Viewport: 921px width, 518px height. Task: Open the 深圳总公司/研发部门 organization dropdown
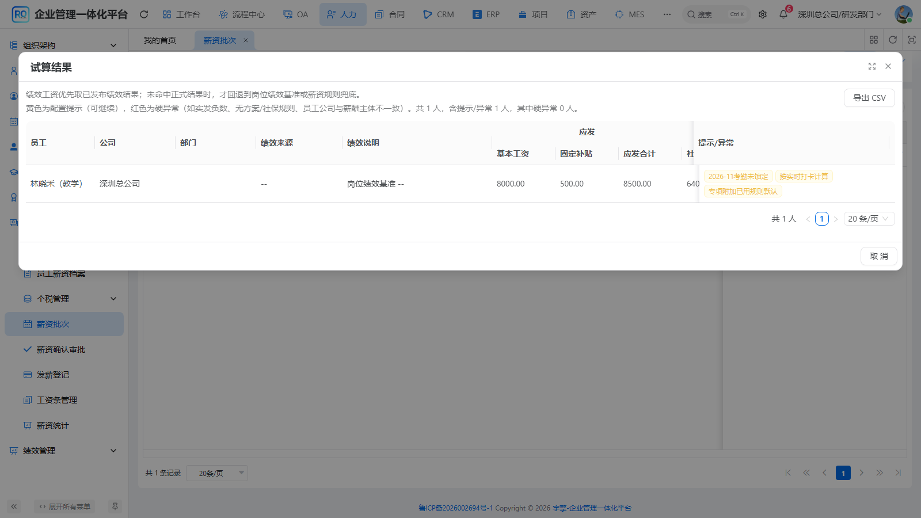pos(839,14)
